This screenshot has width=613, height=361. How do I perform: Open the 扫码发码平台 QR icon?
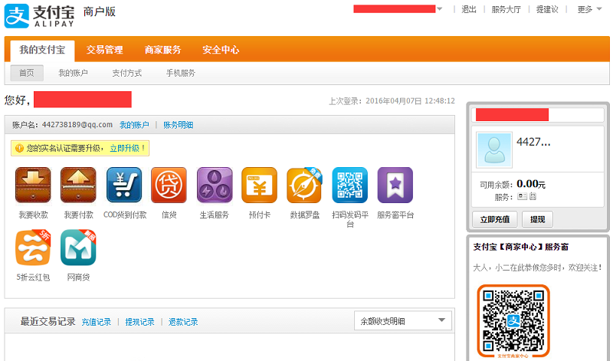pos(350,185)
